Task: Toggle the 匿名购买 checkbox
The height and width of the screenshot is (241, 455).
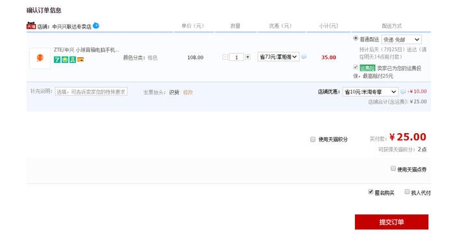Action: [x=370, y=192]
